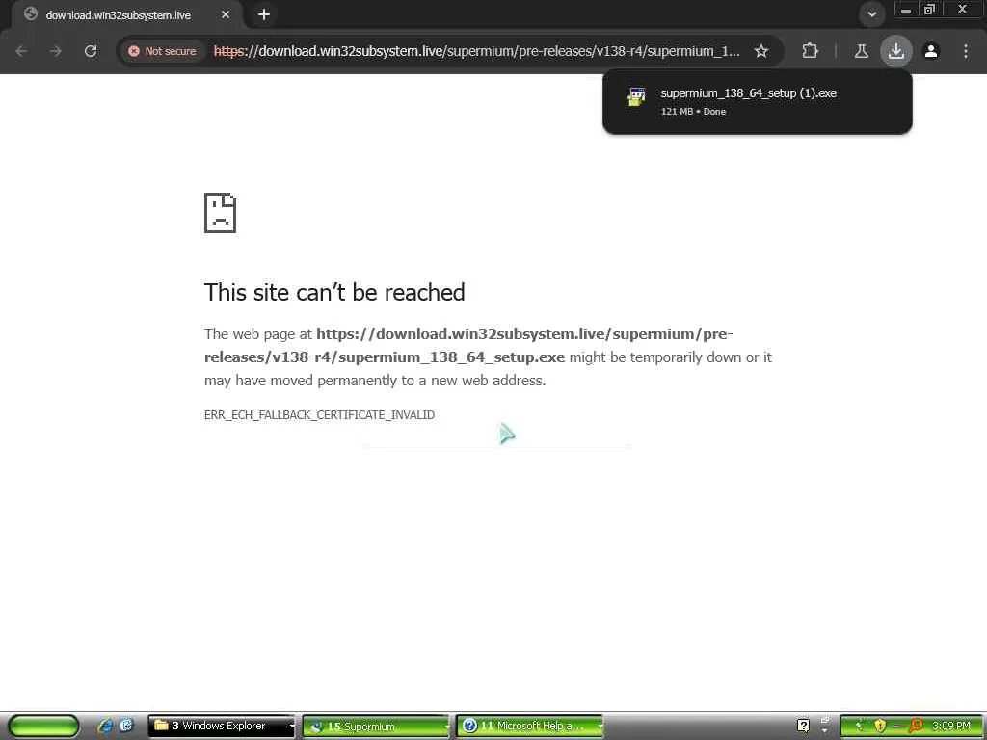Click the "This site can't be reached" heading
Screen dimensions: 987x740
(334, 293)
